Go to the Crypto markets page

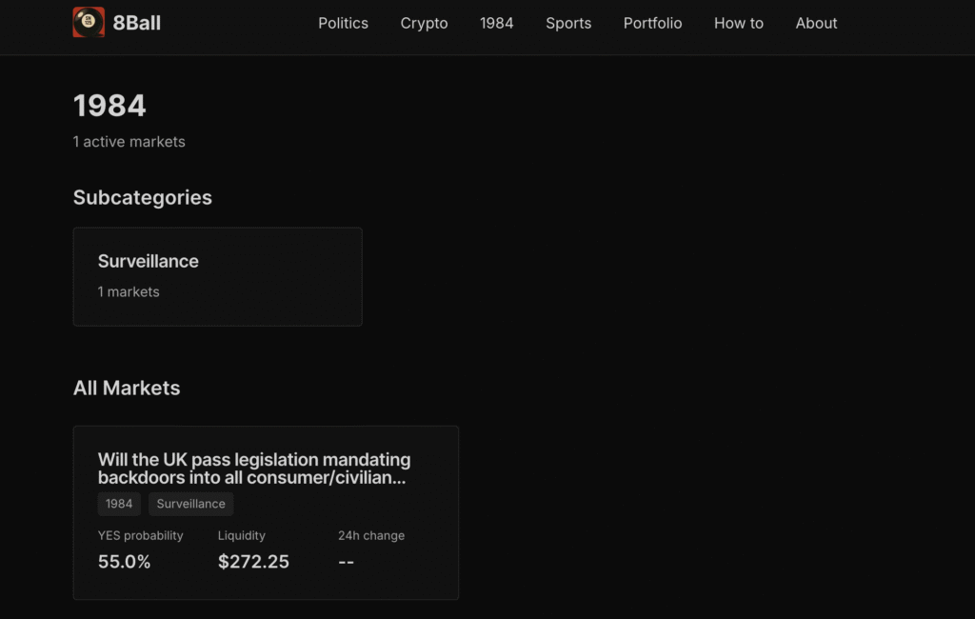(424, 23)
